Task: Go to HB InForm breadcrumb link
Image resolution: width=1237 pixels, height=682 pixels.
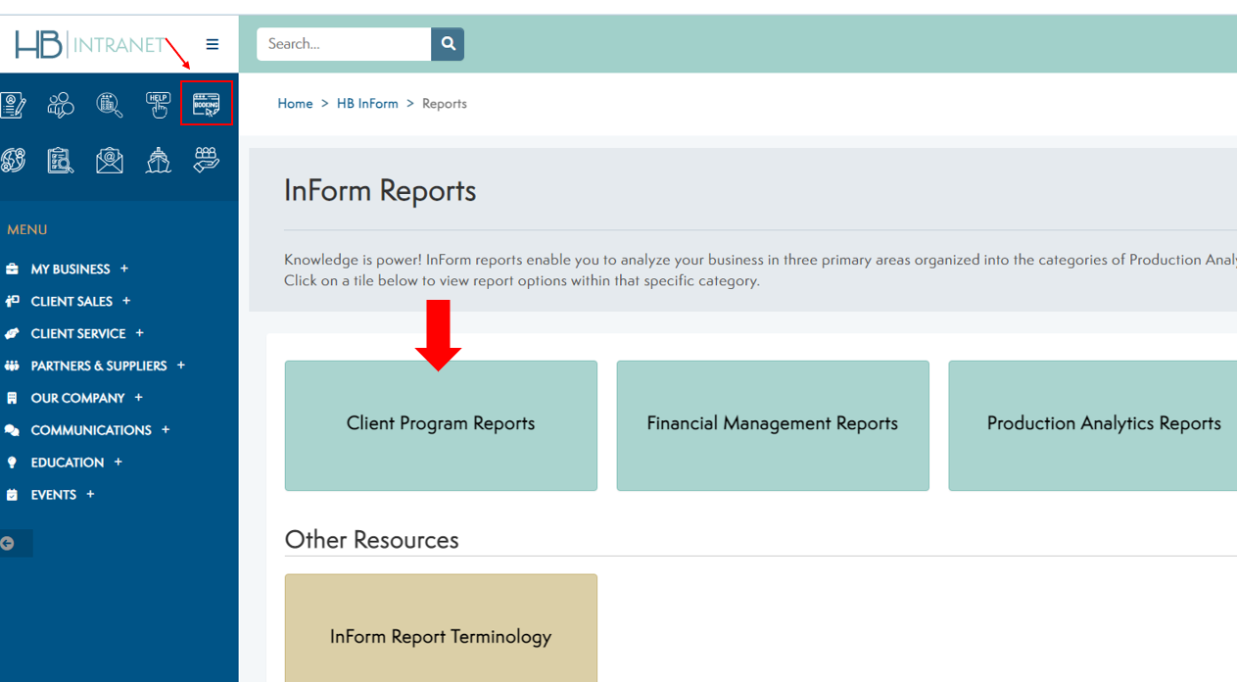Action: click(367, 104)
